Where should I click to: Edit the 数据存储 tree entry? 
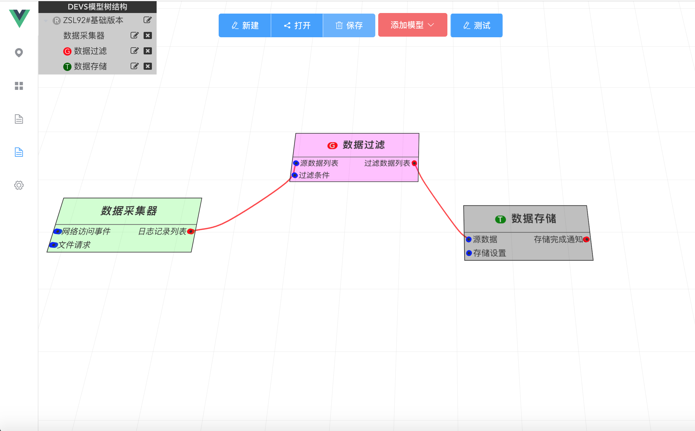coord(134,66)
